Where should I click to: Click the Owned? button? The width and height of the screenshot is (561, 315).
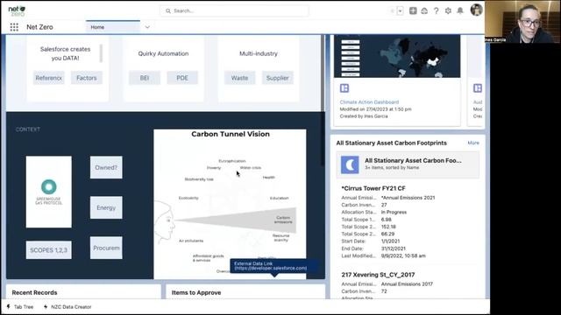106,167
